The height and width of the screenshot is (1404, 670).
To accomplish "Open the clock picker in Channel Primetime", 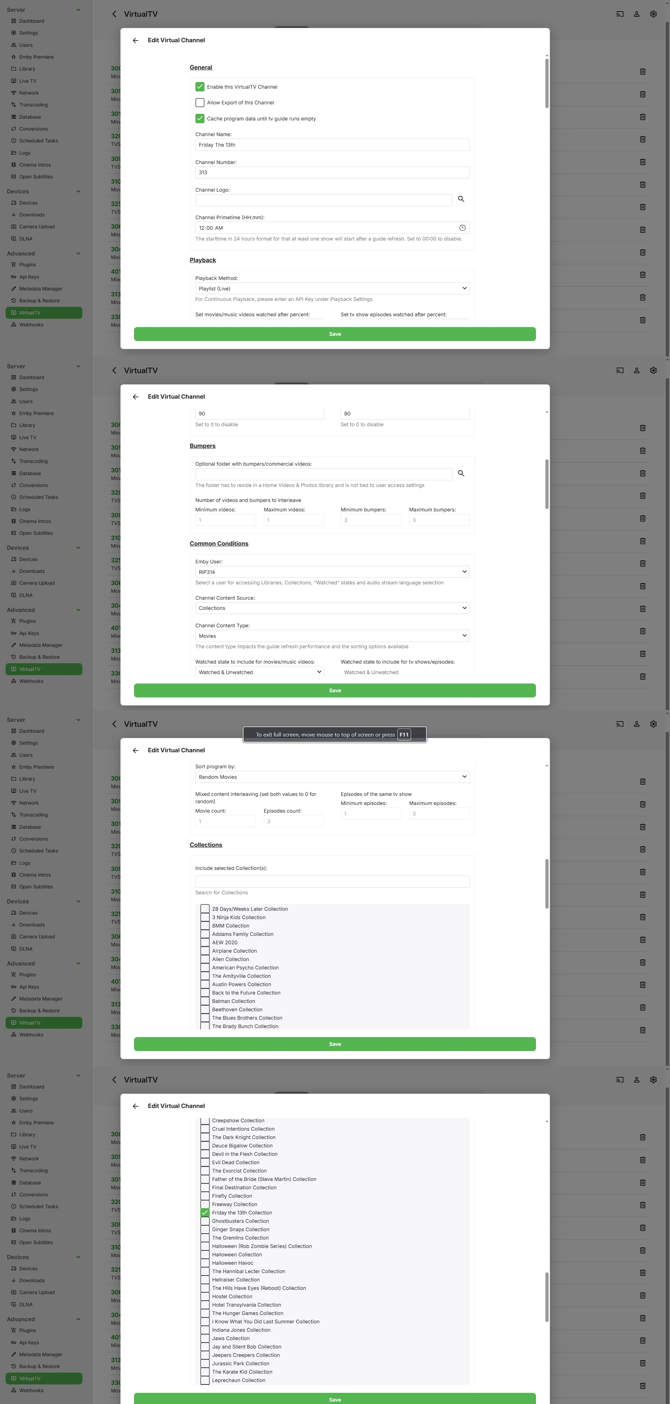I will pos(462,228).
